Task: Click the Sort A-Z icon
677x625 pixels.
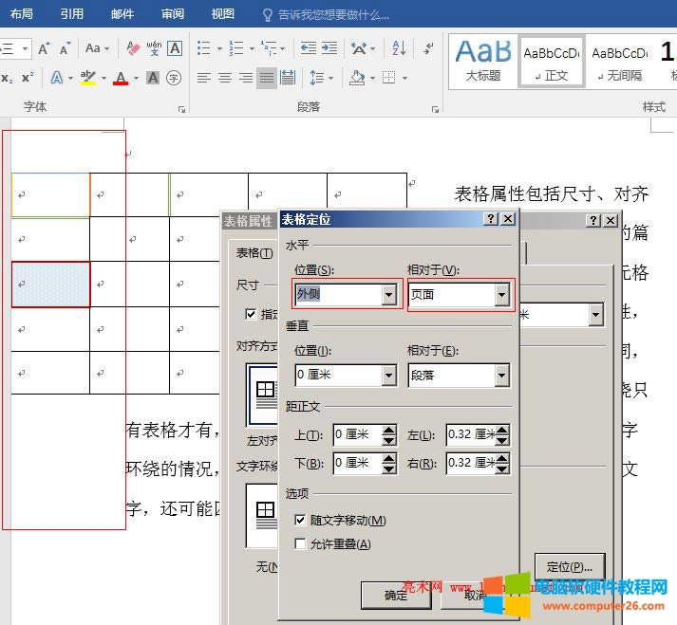Action: [399, 48]
